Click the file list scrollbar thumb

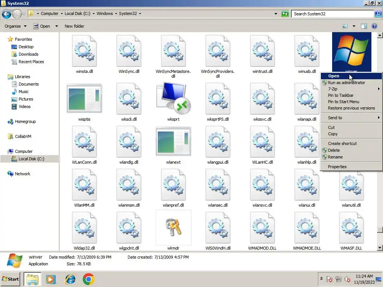point(380,230)
